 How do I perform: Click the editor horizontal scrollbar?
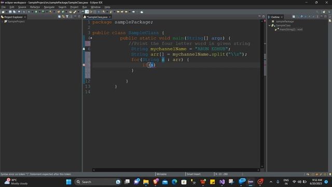(x=176, y=170)
